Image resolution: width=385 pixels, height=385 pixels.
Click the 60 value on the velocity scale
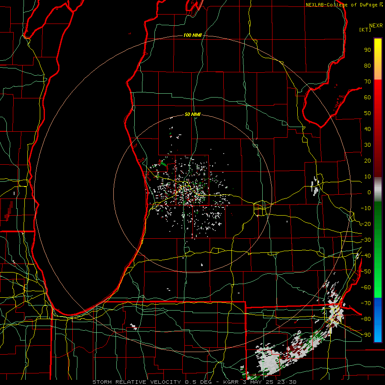tap(367, 98)
